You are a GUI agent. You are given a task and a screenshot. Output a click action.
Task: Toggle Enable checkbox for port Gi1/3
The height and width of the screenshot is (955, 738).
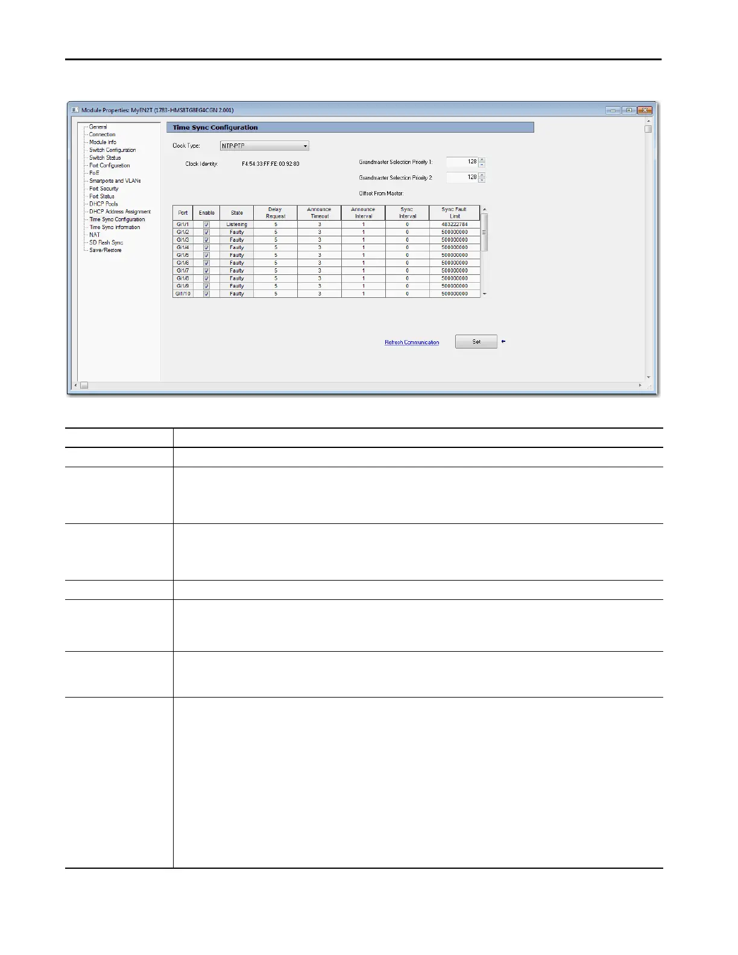pos(206,240)
